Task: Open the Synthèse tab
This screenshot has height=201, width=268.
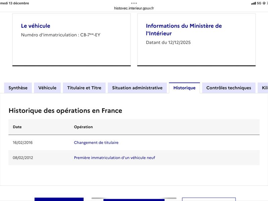Action: pyautogui.click(x=18, y=88)
